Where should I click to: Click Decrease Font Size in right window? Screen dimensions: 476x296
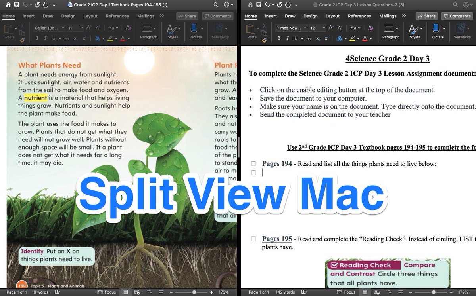[340, 28]
